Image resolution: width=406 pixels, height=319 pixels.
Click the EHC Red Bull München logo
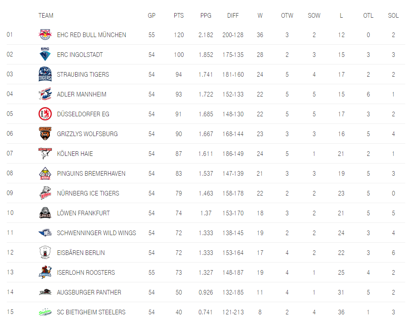[x=45, y=35]
